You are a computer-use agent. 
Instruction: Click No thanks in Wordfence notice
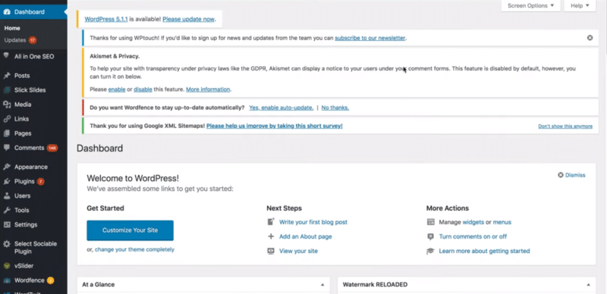point(335,108)
